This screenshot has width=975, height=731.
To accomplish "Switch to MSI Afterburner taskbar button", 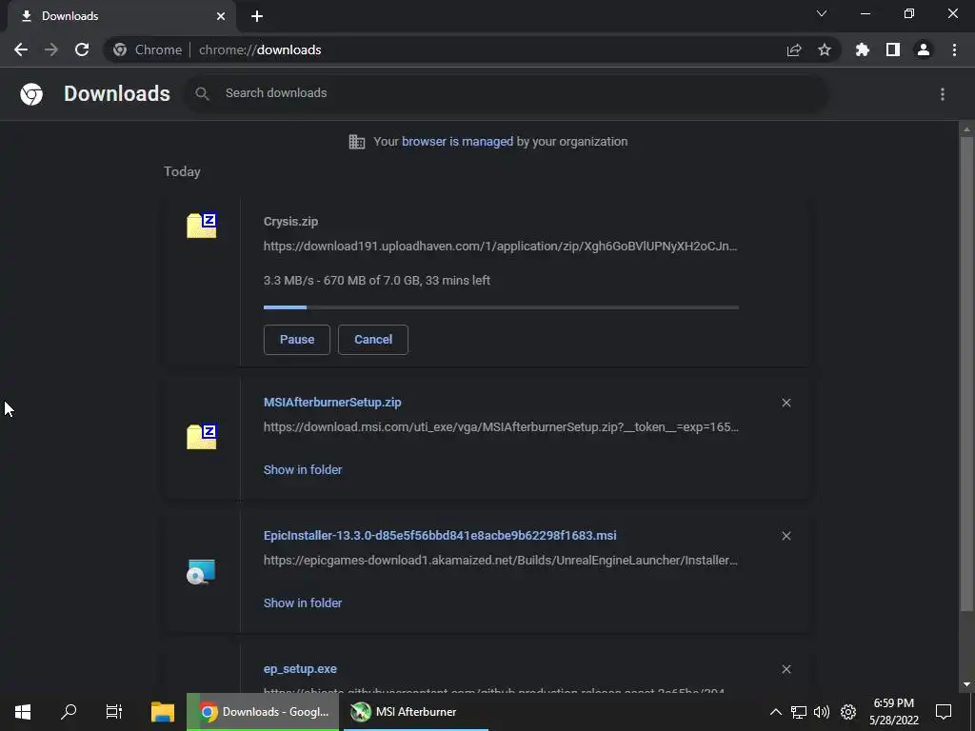I will [416, 712].
